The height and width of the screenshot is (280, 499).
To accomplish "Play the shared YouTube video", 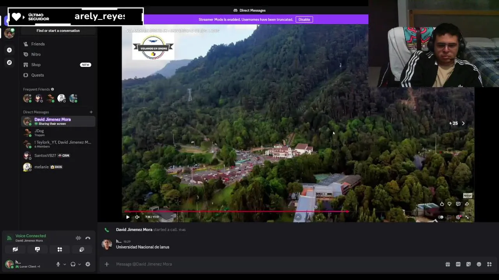I will click(127, 217).
